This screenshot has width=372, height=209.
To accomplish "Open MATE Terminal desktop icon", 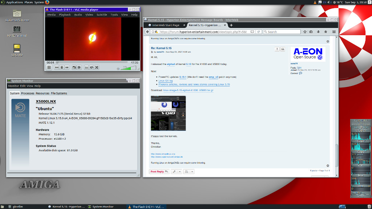I will 17,32.
